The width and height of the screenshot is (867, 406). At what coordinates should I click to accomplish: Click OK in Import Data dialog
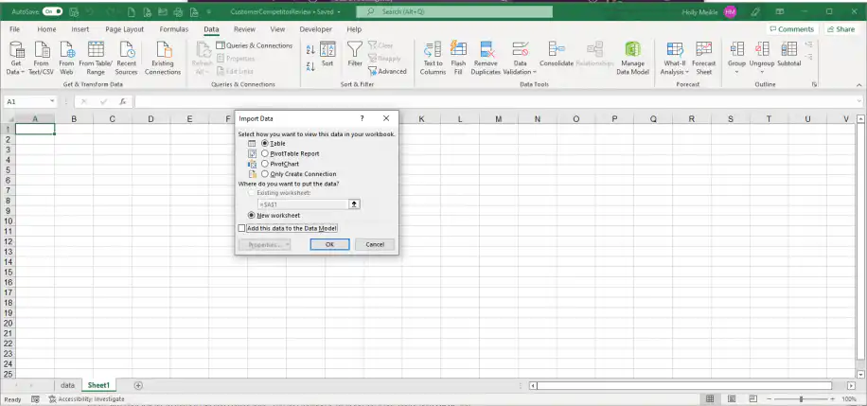click(329, 244)
